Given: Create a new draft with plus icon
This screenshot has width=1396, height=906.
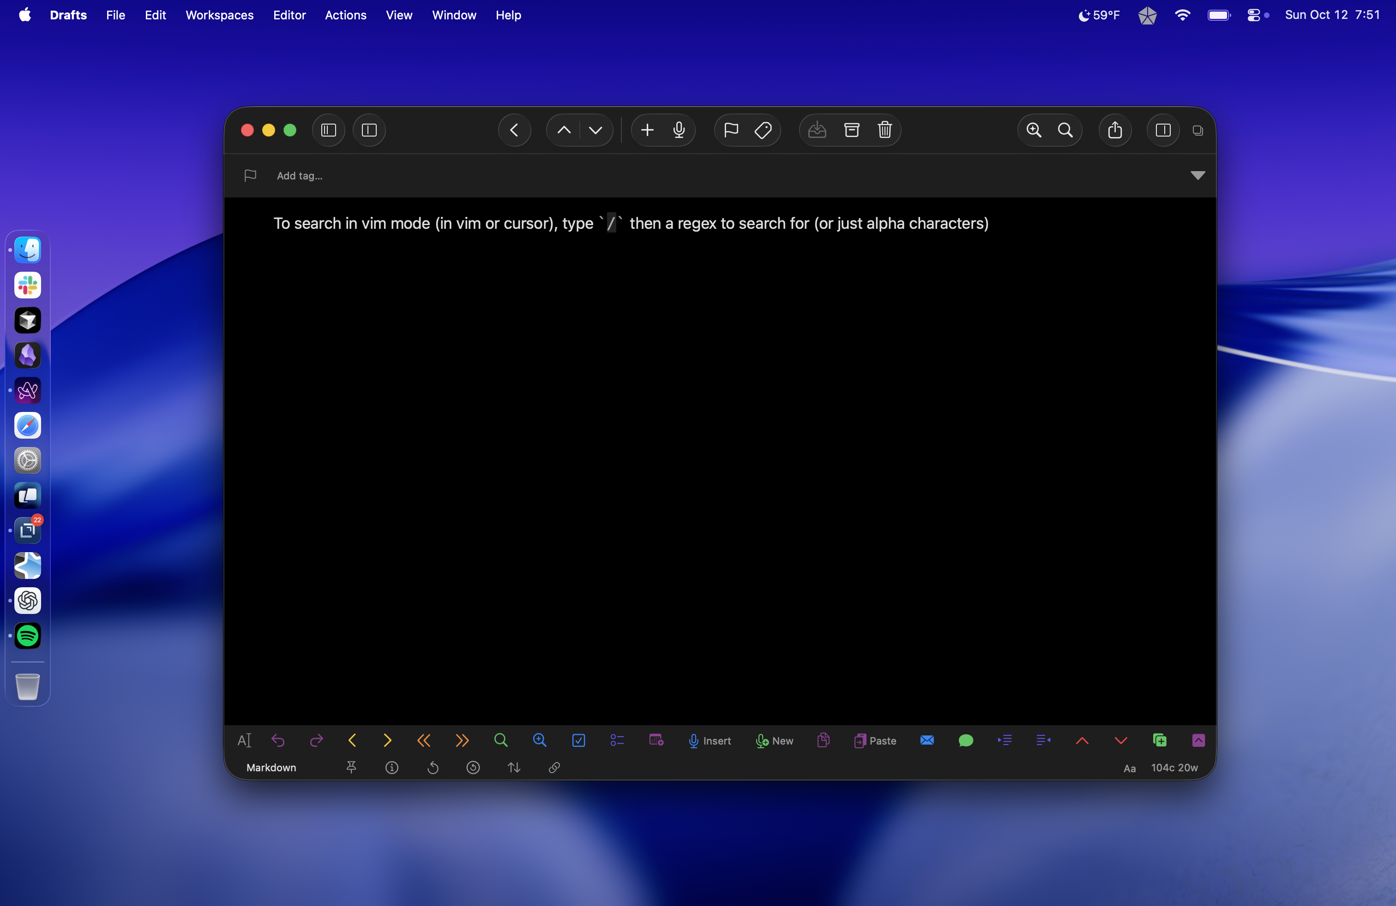Looking at the screenshot, I should click(647, 130).
